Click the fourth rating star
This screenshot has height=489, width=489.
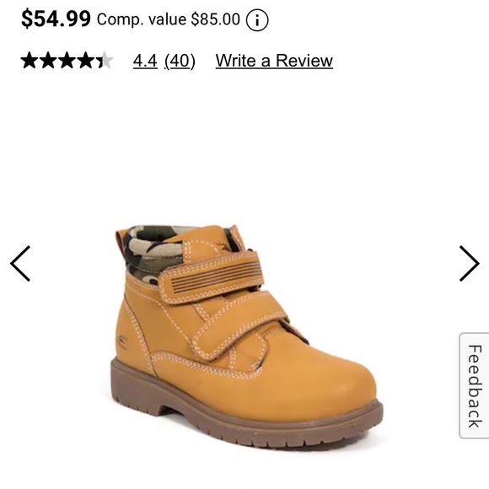pos(85,60)
